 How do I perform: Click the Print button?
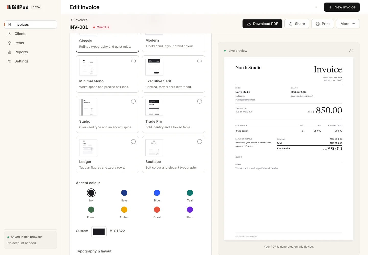[323, 24]
